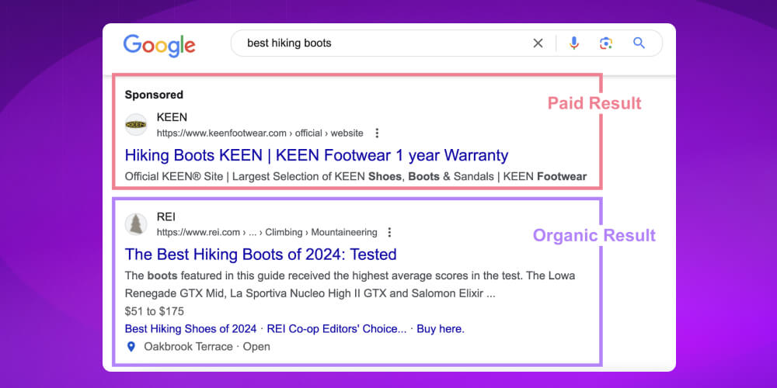Click the REI tree favicon
Image resolution: width=777 pixels, height=388 pixels.
coord(136,224)
